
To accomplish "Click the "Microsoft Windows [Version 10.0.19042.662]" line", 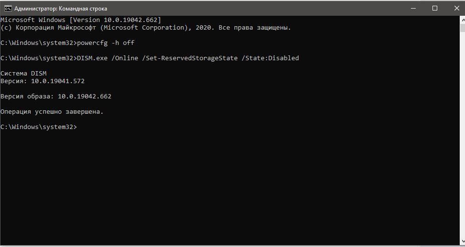I will click(81, 20).
